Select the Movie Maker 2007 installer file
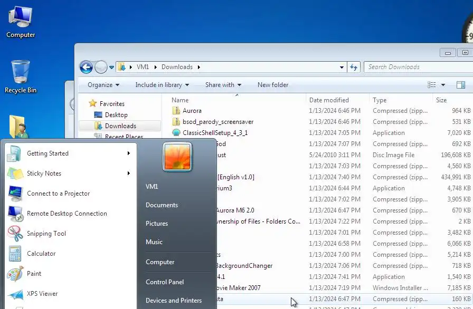Image resolution: width=473 pixels, height=309 pixels. point(239,287)
